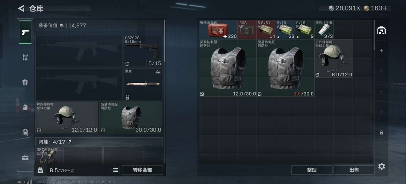The width and height of the screenshot is (406, 184).
Task: Click the 出售 sell button
Action: point(354,170)
